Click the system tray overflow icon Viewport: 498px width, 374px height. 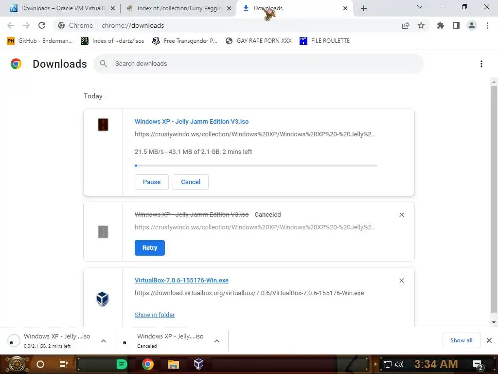coord(376,365)
